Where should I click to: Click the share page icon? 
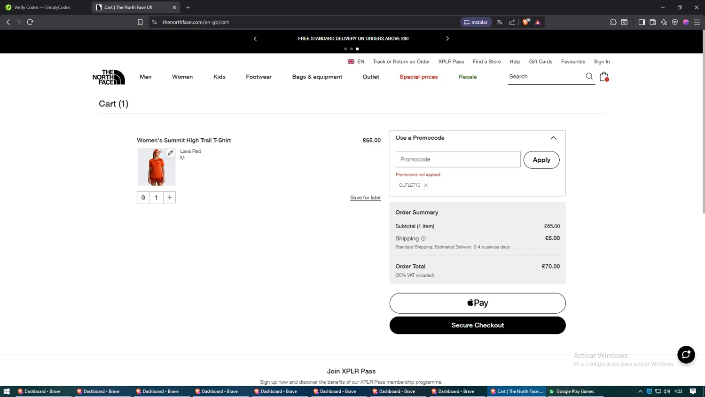tap(512, 22)
